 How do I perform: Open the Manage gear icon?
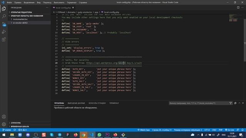(4, 124)
